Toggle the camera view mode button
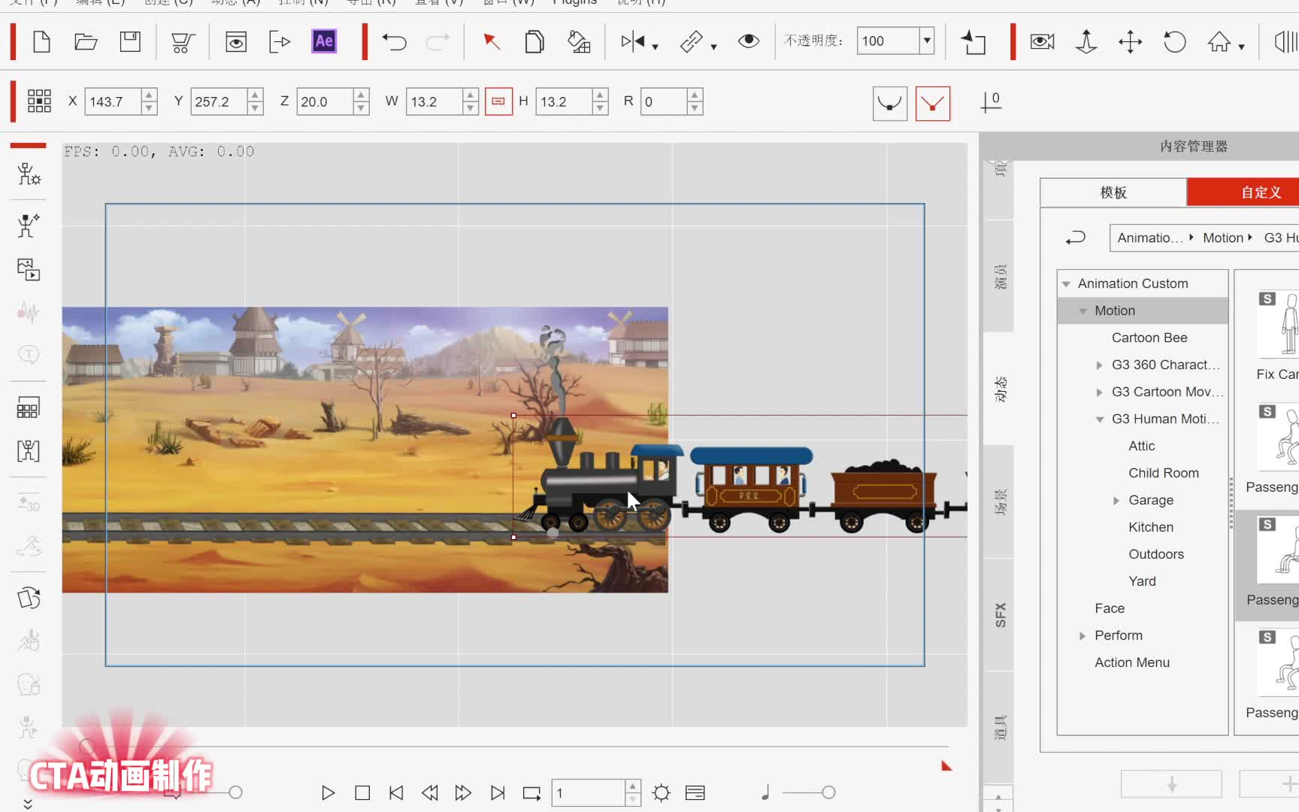Image resolution: width=1299 pixels, height=812 pixels. pos(1041,42)
